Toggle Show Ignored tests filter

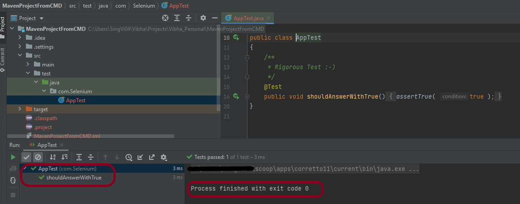[38, 157]
